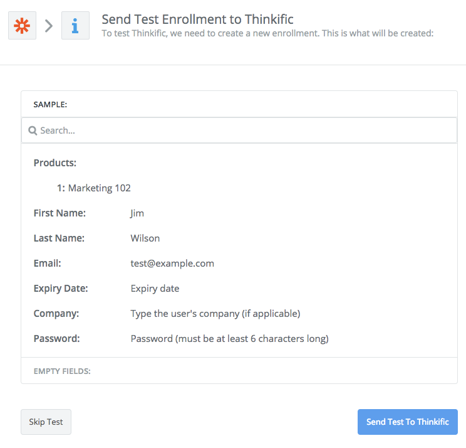Click the Password label
466x448 pixels.
[x=57, y=339]
